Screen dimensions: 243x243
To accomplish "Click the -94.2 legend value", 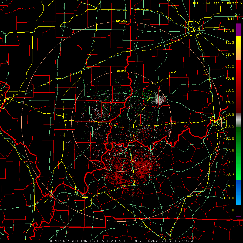I will coord(229,186).
